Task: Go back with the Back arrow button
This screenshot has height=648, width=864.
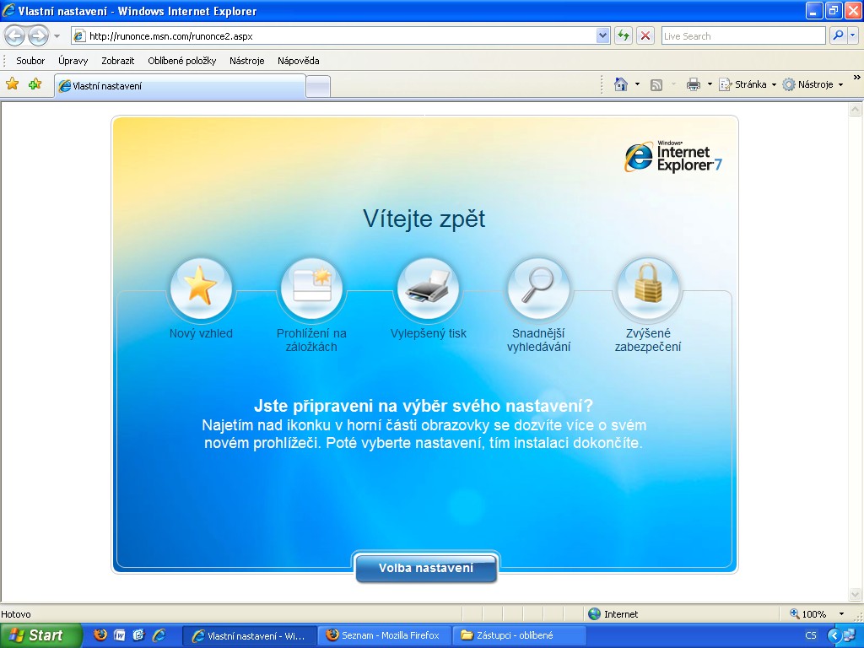Action: pyautogui.click(x=15, y=36)
